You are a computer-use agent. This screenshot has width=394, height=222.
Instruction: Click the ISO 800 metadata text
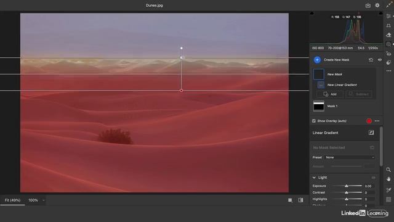pos(318,48)
